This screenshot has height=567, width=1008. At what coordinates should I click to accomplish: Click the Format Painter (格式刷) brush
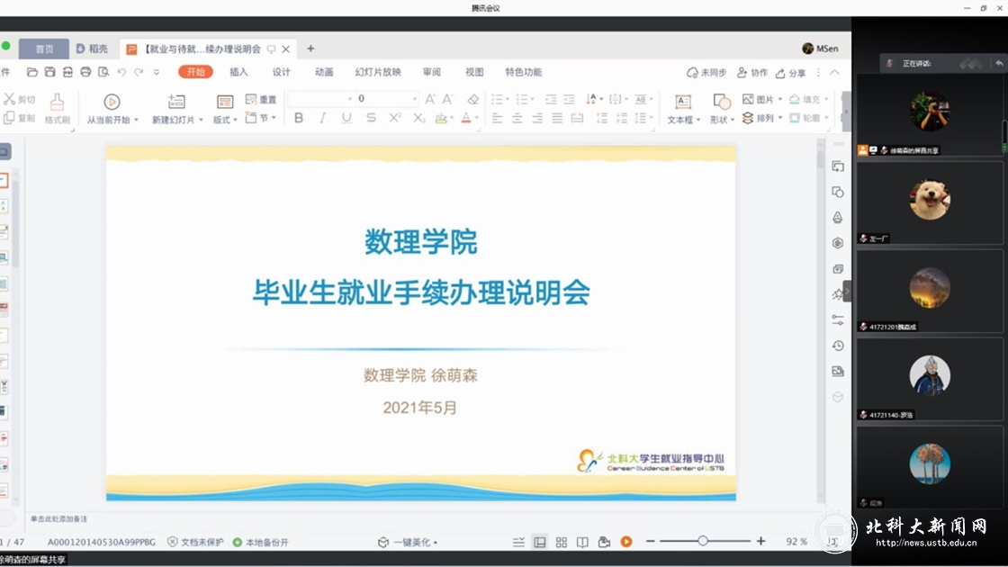click(x=57, y=107)
